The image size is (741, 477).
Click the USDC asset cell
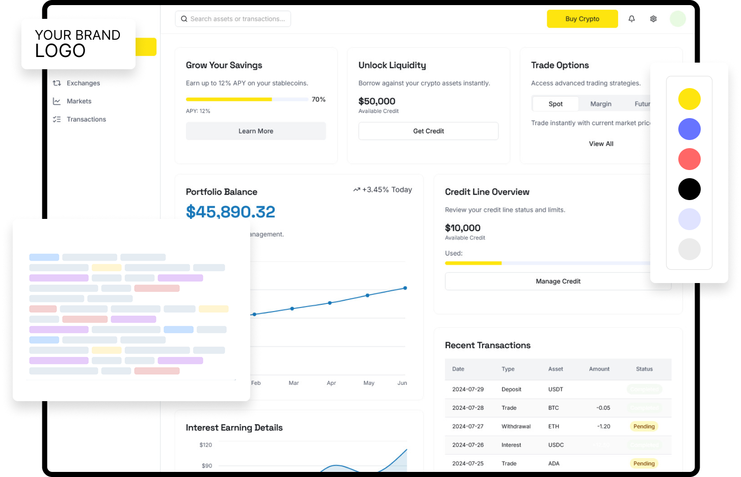tap(556, 445)
